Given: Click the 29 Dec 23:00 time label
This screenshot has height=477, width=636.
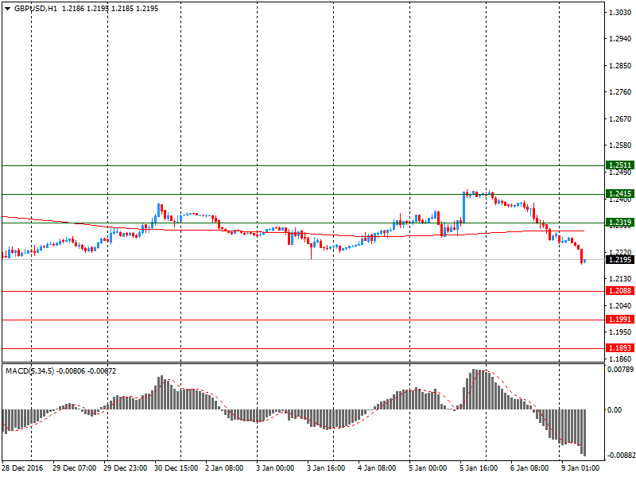Looking at the screenshot, I should pos(125,468).
